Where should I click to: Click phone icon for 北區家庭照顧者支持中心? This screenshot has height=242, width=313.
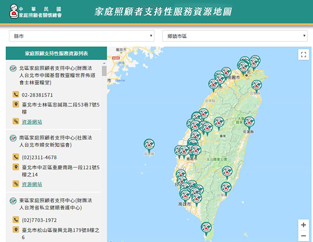click(16, 95)
